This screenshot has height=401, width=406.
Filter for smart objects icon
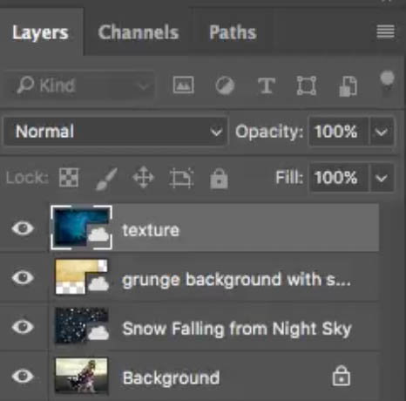(x=348, y=86)
